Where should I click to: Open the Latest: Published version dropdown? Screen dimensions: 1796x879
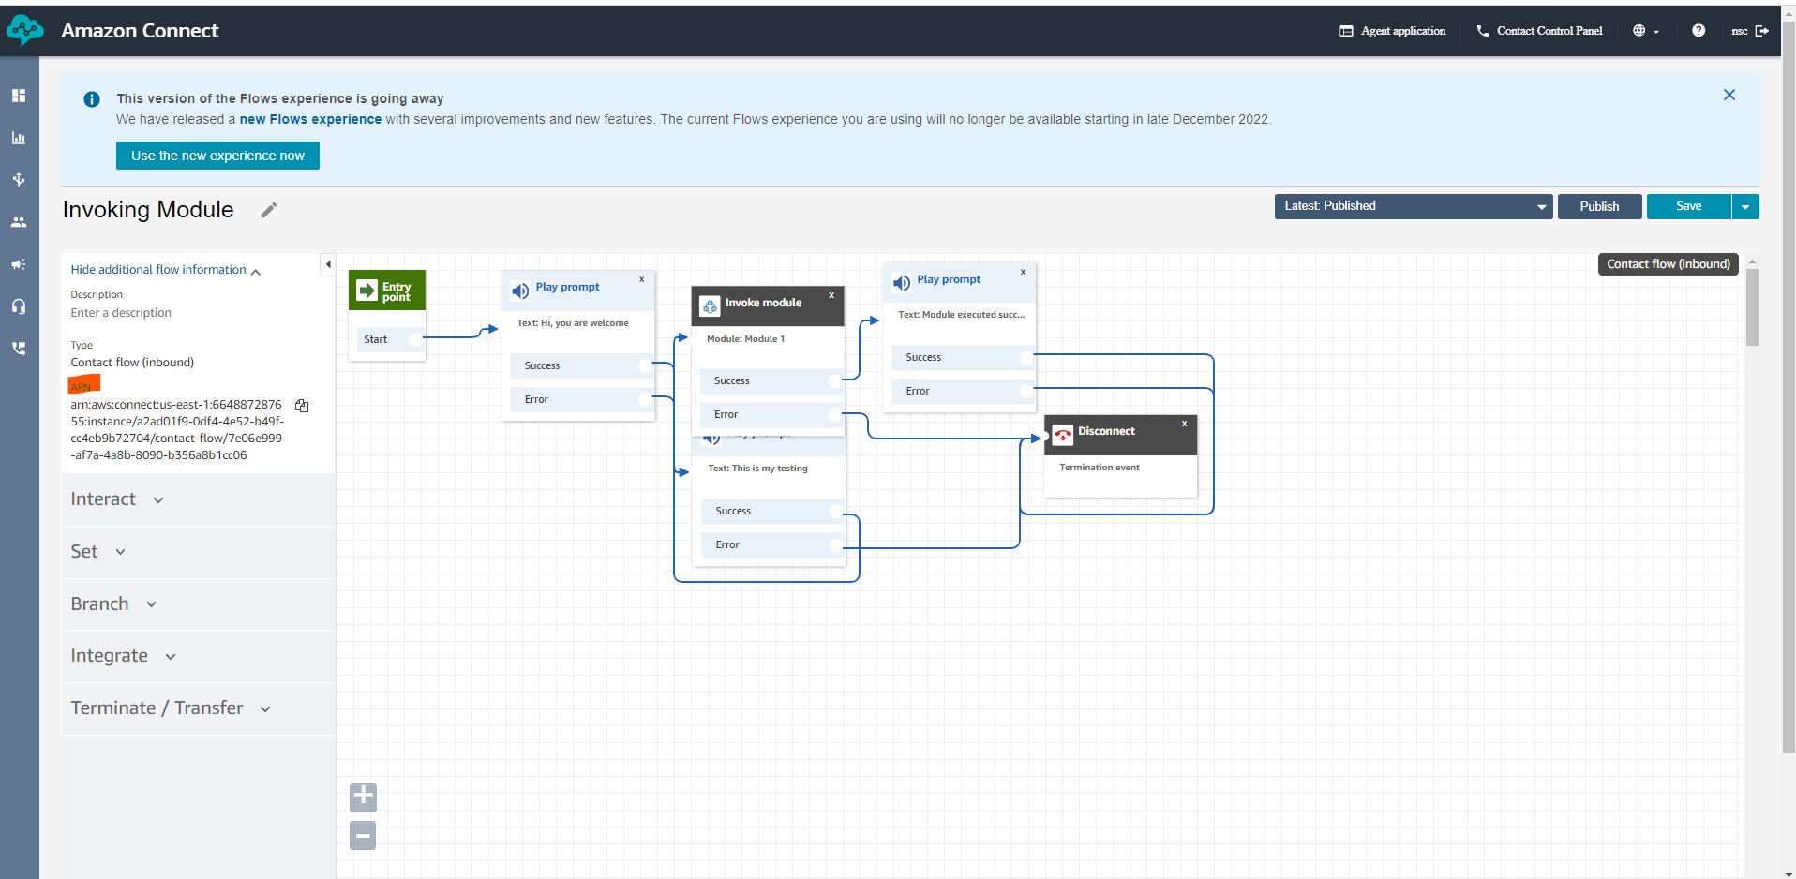1414,206
